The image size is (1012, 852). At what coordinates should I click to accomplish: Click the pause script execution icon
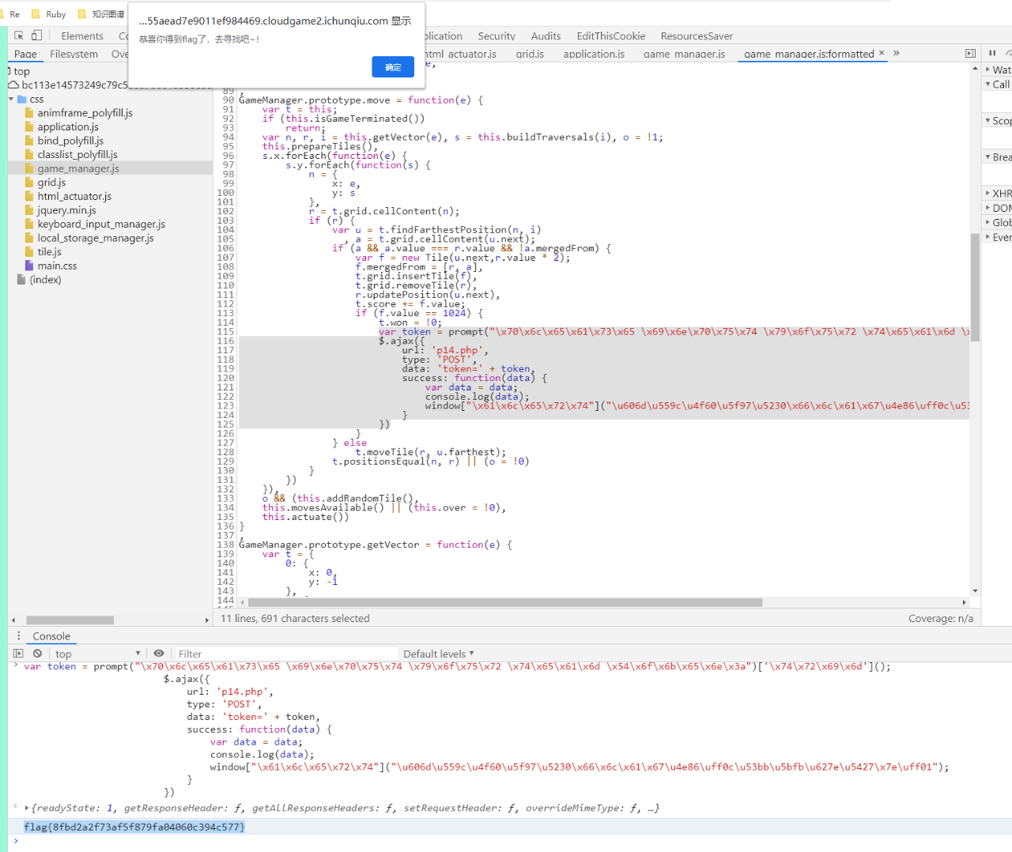pyautogui.click(x=992, y=53)
